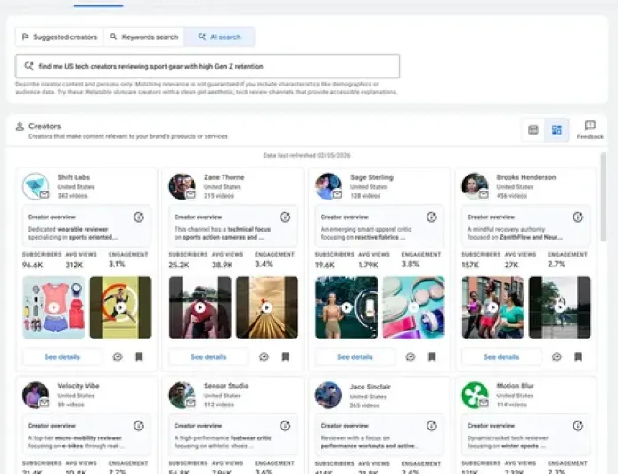Play Zane Thorne second video thumbnail
618x474 pixels.
pos(267,307)
